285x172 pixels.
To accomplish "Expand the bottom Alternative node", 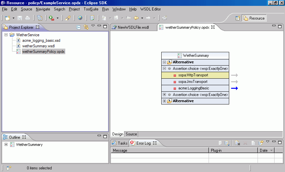I will 164,101.
